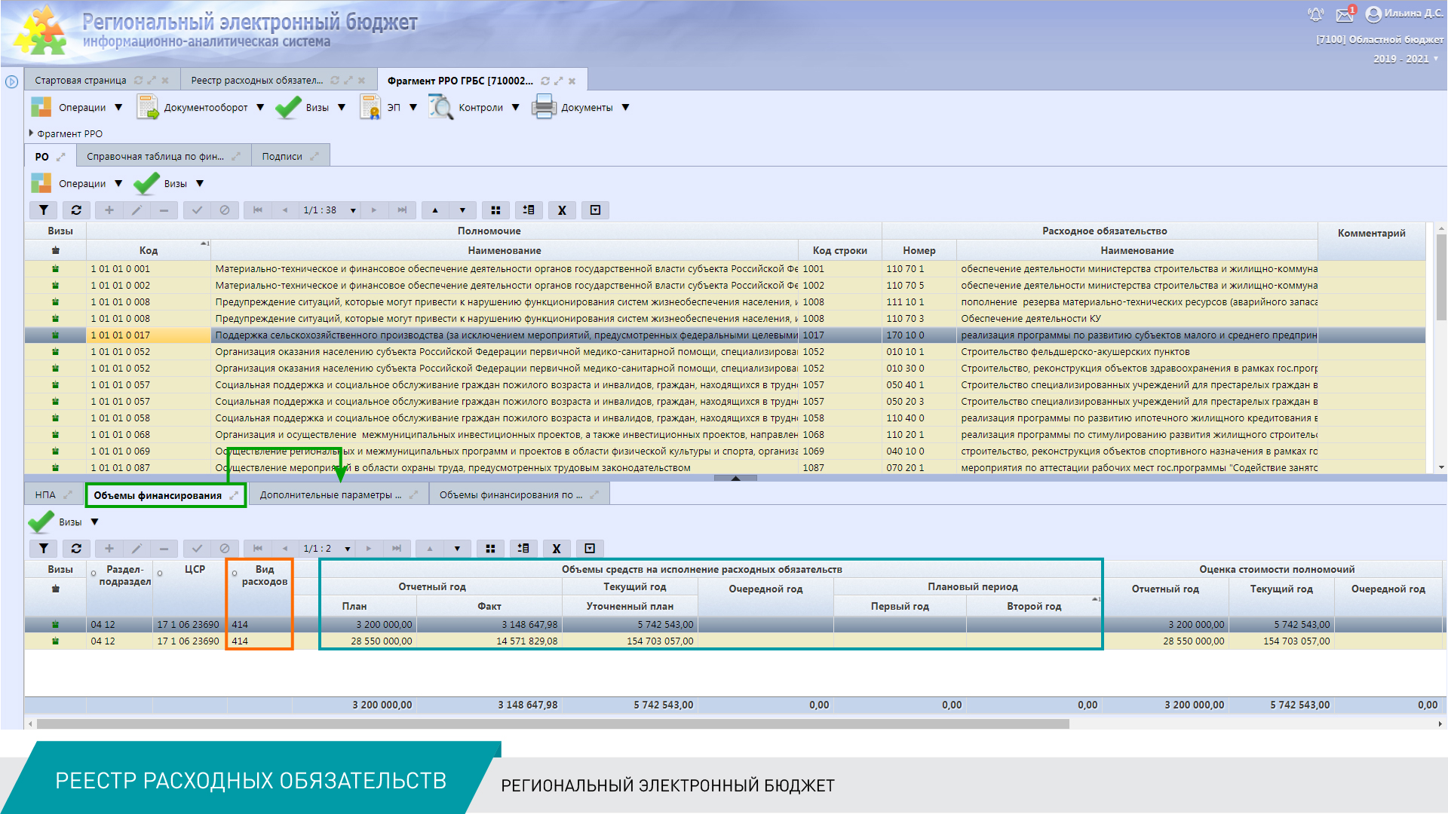Image resolution: width=1448 pixels, height=814 pixels.
Task: Switch the upper grid to tile view
Action: coord(495,210)
